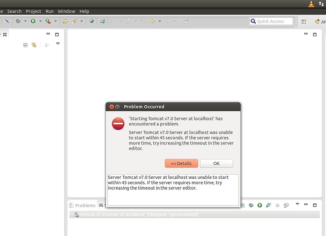
Task: Open the Web Browser globe icon
Action: pos(92,21)
